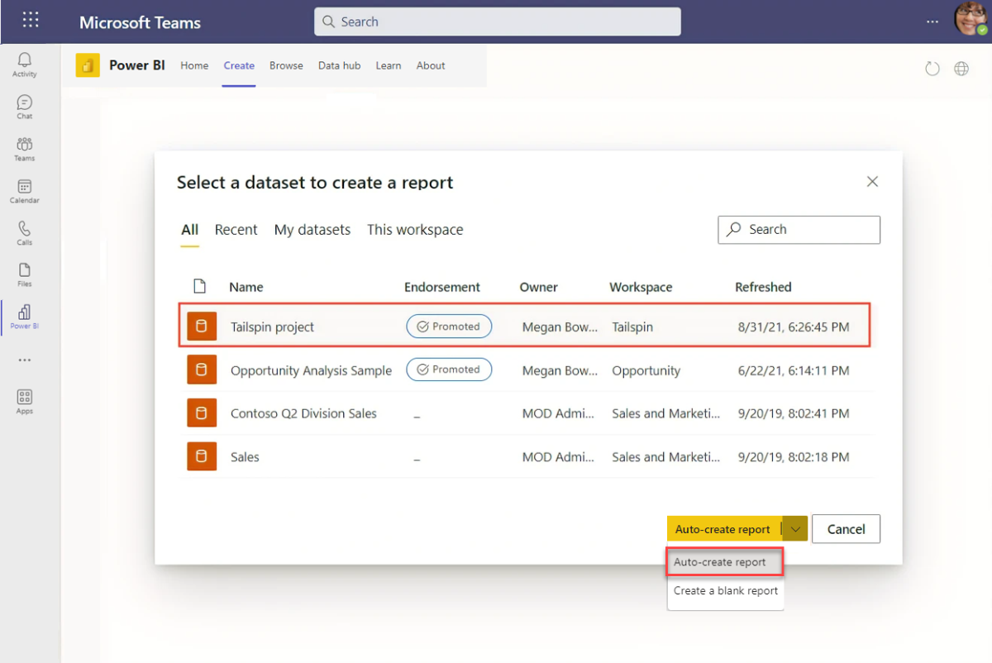Select Contoso Q2 Division Sales dataset name

(x=303, y=413)
